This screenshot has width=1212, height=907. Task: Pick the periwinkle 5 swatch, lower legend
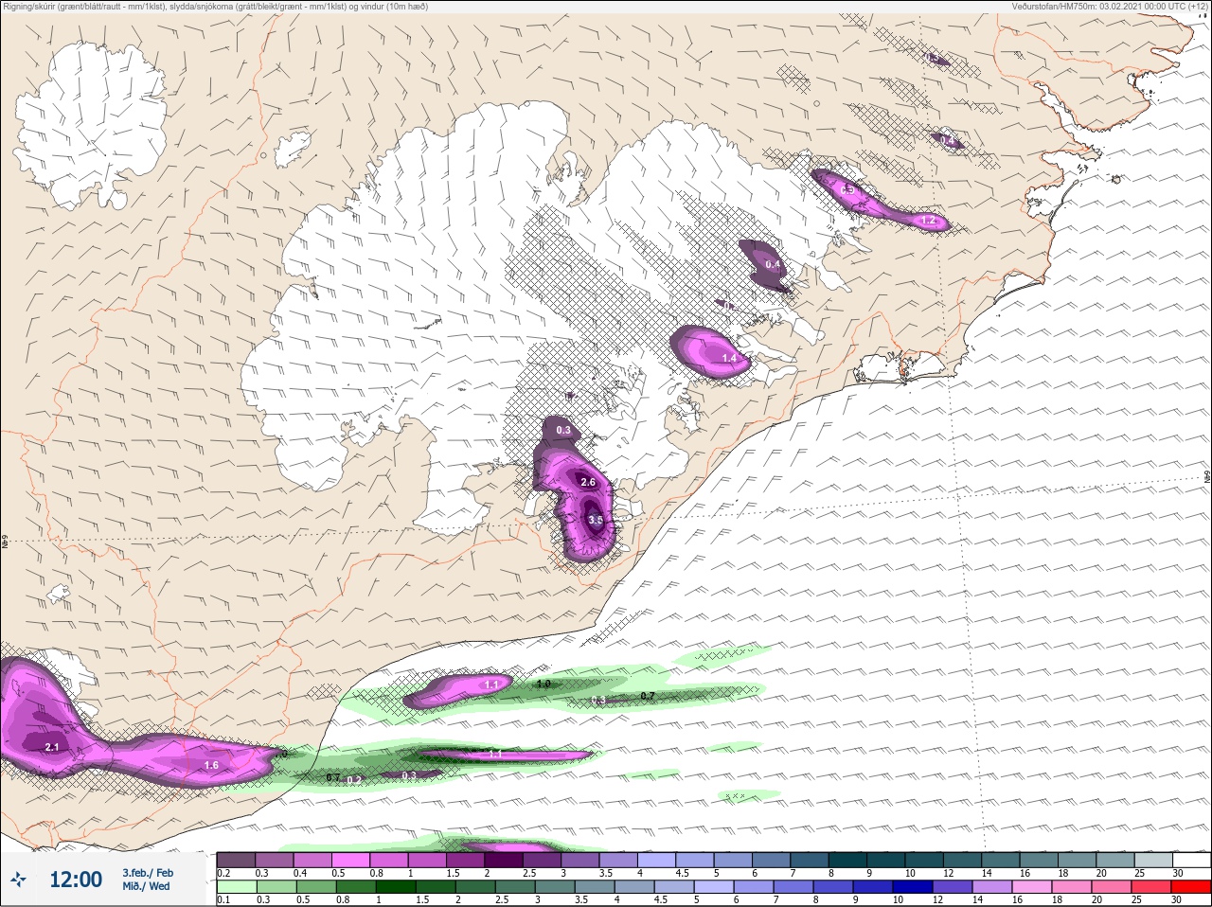(x=715, y=887)
